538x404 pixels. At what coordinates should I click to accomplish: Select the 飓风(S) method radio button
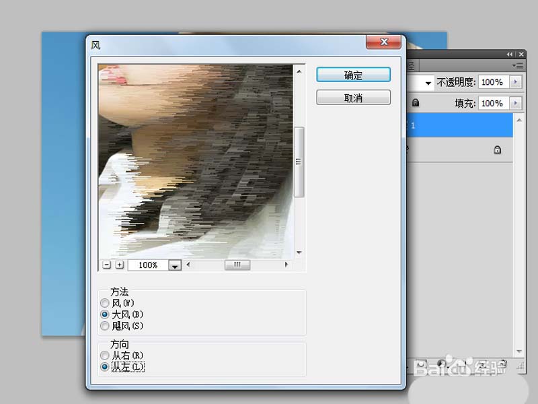104,326
